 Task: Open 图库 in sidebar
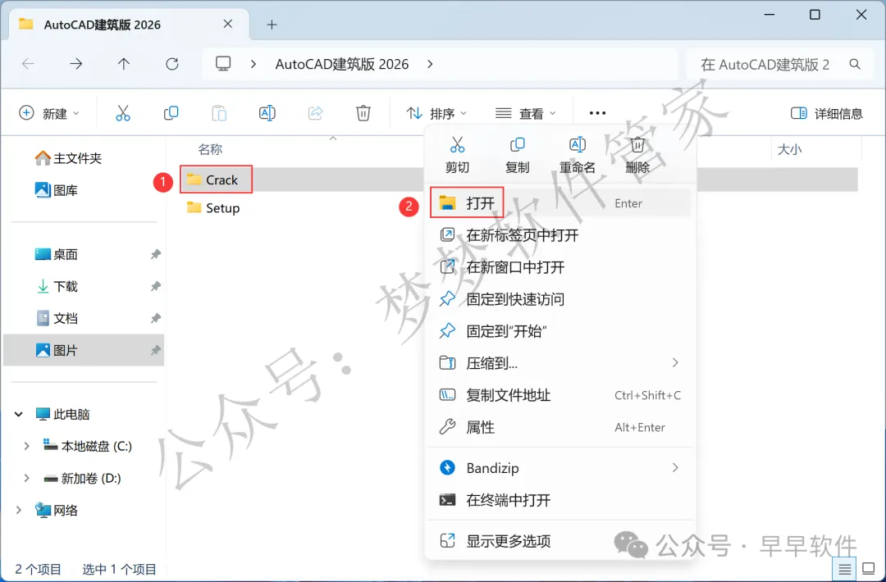pyautogui.click(x=57, y=190)
